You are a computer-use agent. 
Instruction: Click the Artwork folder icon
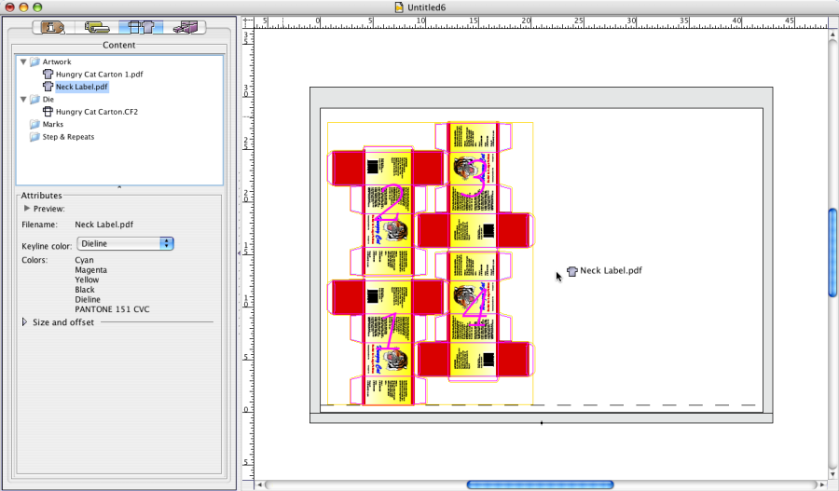tap(34, 62)
